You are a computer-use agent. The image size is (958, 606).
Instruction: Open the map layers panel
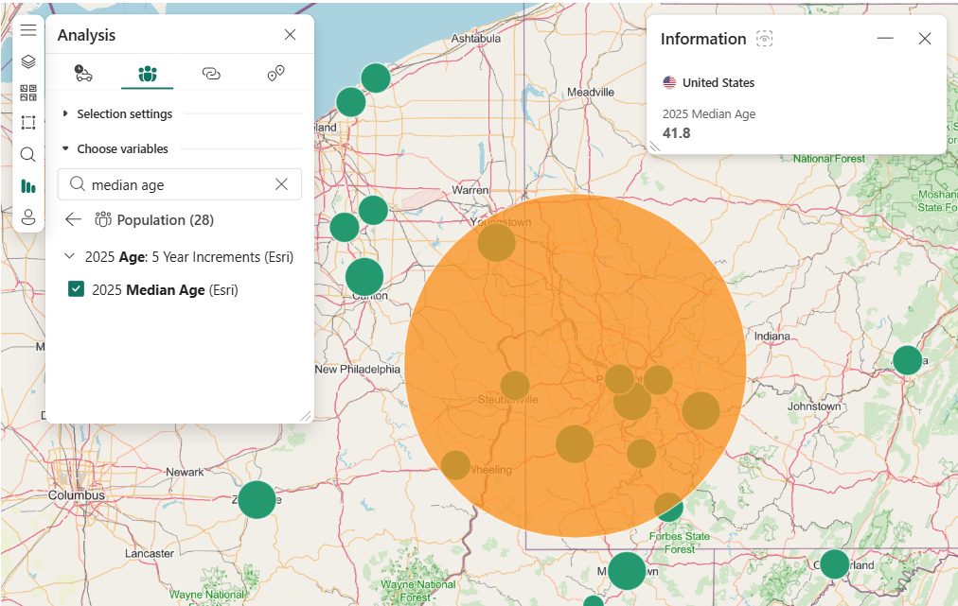[x=28, y=61]
